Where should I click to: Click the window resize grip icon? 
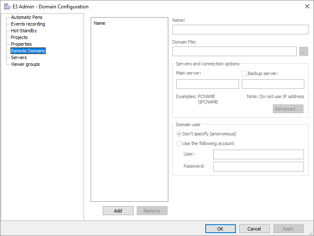click(x=311, y=233)
